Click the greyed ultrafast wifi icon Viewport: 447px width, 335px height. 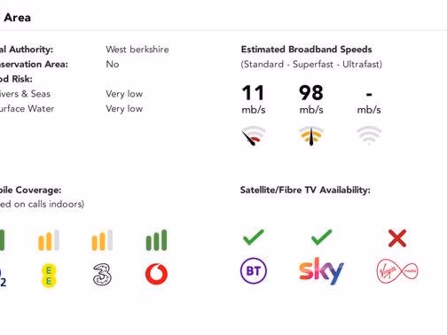tap(369, 134)
